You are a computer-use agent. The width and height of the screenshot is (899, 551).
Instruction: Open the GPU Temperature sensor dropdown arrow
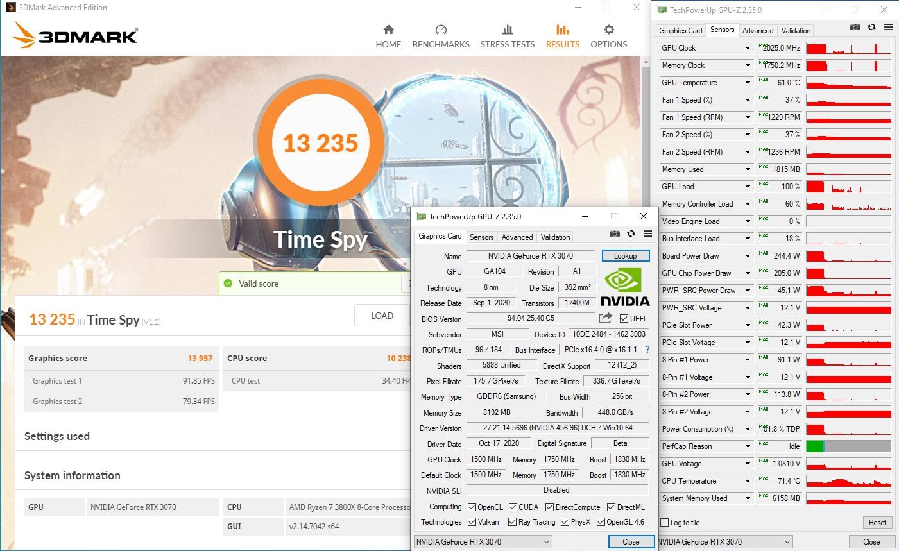(x=748, y=83)
